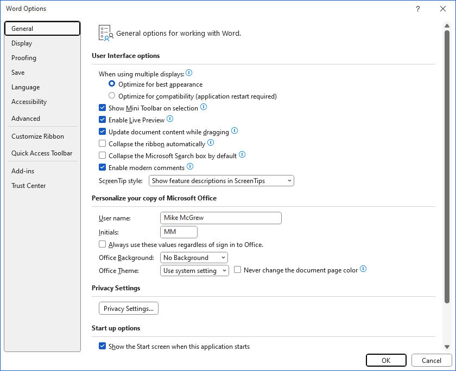Viewport: 456px width, 371px height.
Task: Open the Customize Ribbon section
Action: tap(37, 136)
